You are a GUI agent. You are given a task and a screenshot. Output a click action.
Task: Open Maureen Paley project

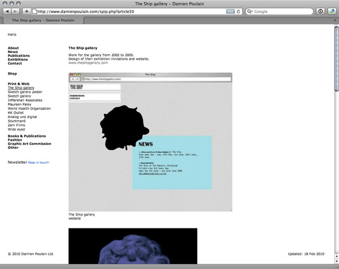pyautogui.click(x=19, y=104)
